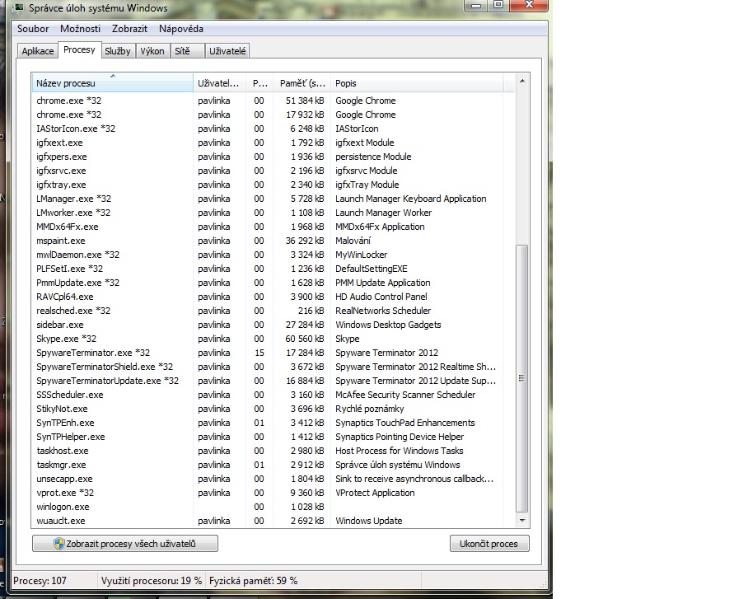Screen dimensions: 734x599
Task: Sort by Uživatel column header
Action: coord(219,83)
